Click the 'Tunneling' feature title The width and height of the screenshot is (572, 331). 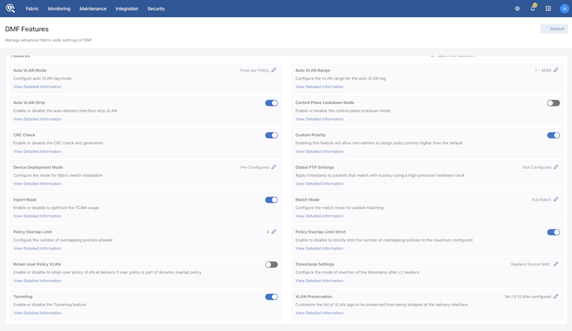click(x=23, y=297)
